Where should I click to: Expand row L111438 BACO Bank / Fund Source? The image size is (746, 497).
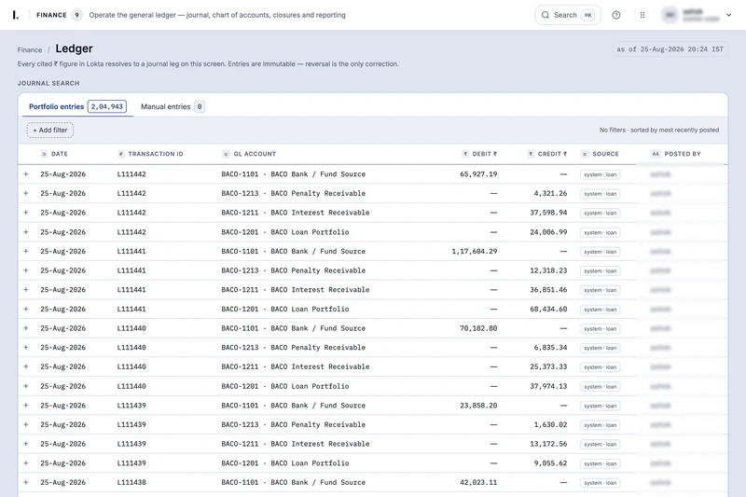tap(26, 482)
